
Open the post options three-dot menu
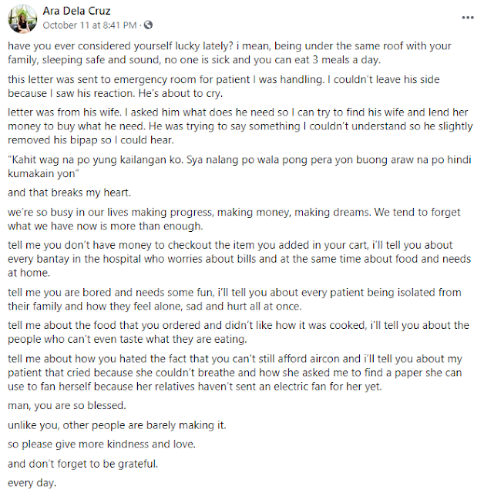click(468, 15)
